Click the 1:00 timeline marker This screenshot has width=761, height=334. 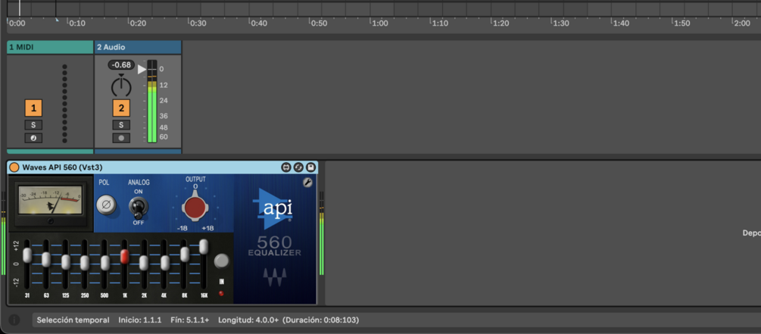click(x=379, y=23)
